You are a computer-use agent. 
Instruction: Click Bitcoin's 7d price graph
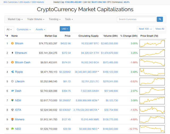click(152, 43)
